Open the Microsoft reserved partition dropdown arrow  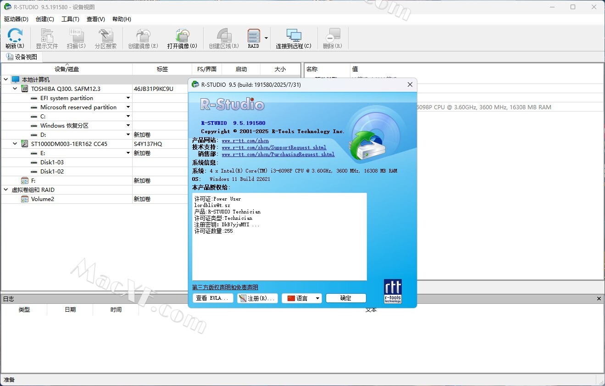128,107
